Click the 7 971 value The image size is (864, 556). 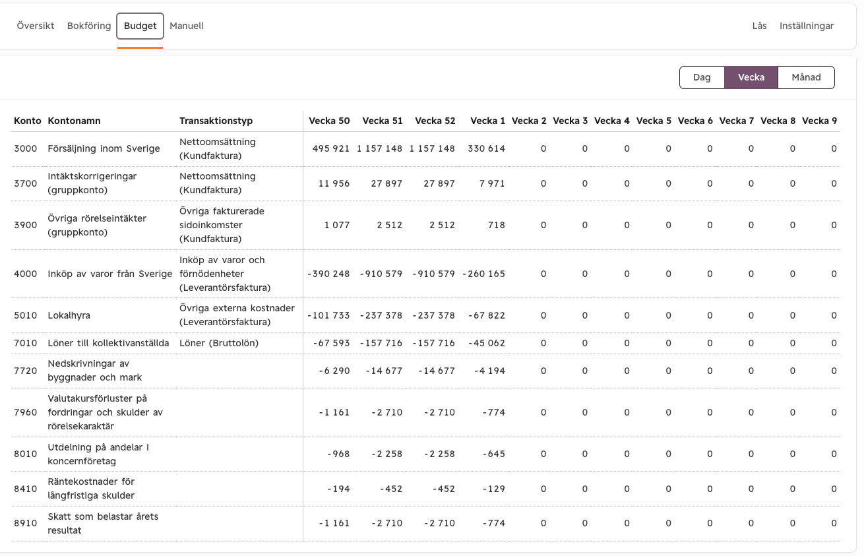[493, 183]
